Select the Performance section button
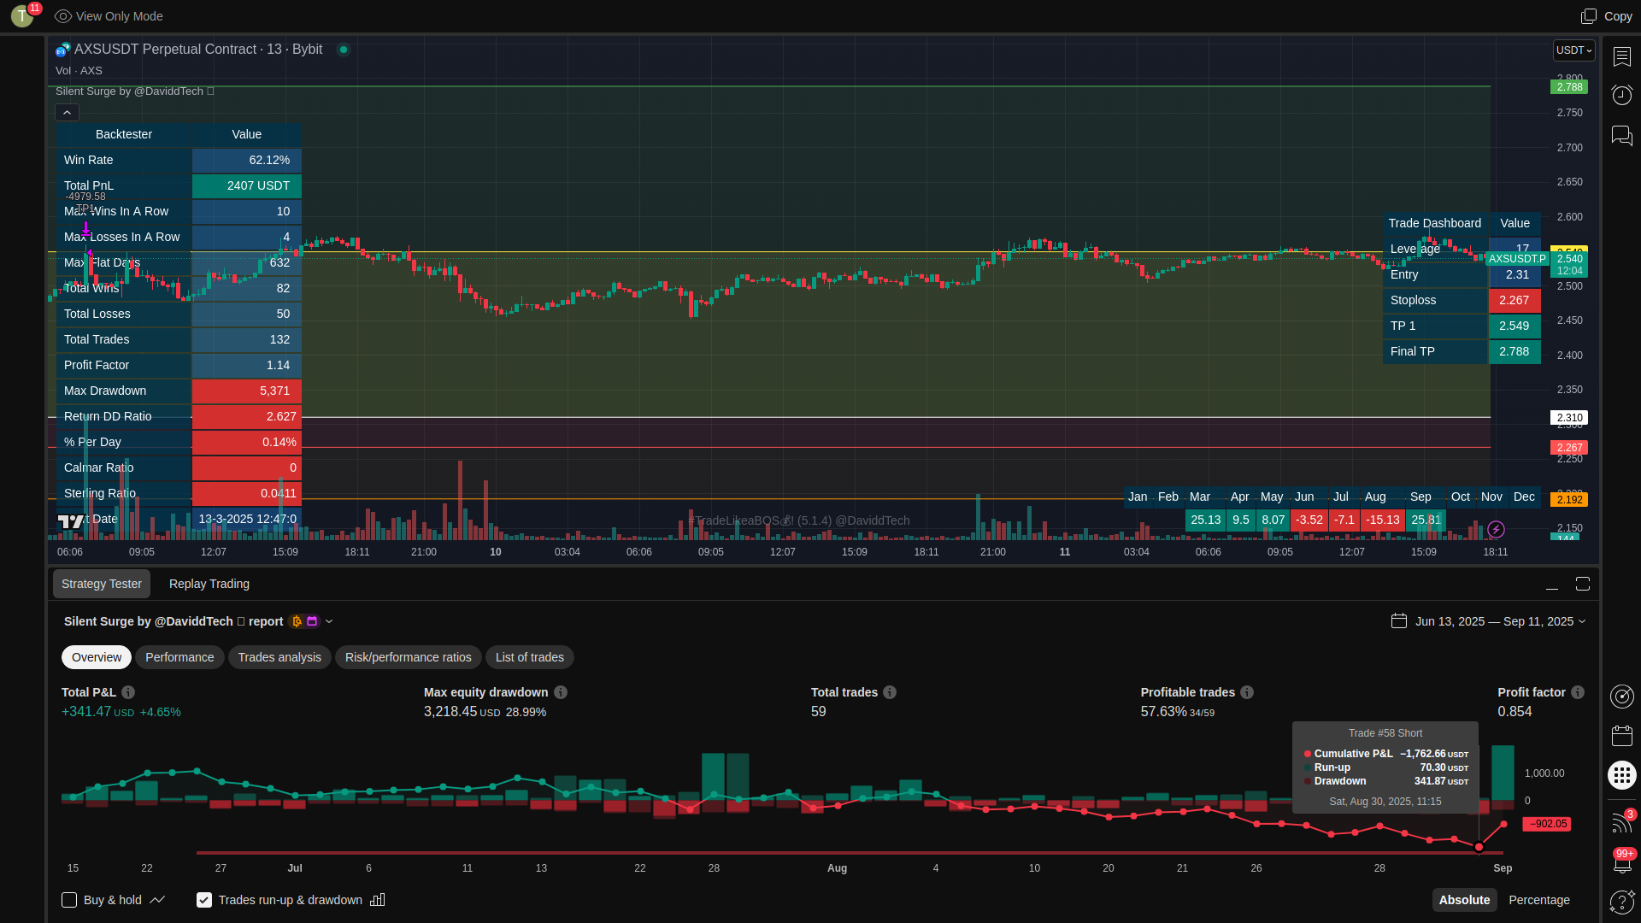The width and height of the screenshot is (1641, 923). pos(179,657)
